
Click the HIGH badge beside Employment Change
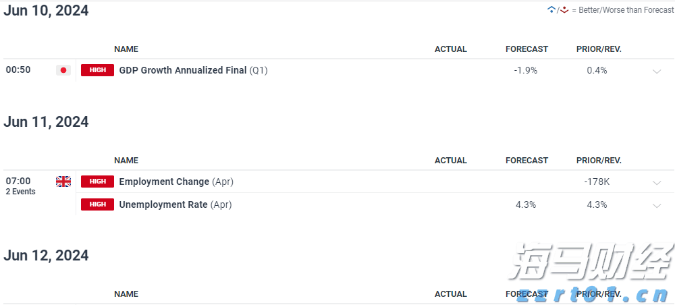click(x=97, y=182)
